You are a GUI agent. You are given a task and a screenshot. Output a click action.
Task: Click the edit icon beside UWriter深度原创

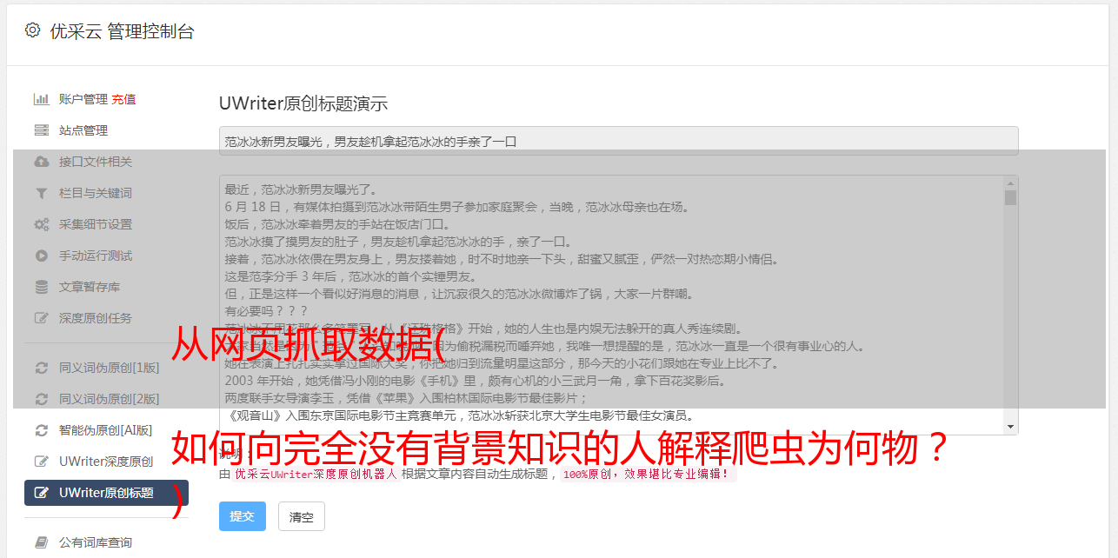41,462
